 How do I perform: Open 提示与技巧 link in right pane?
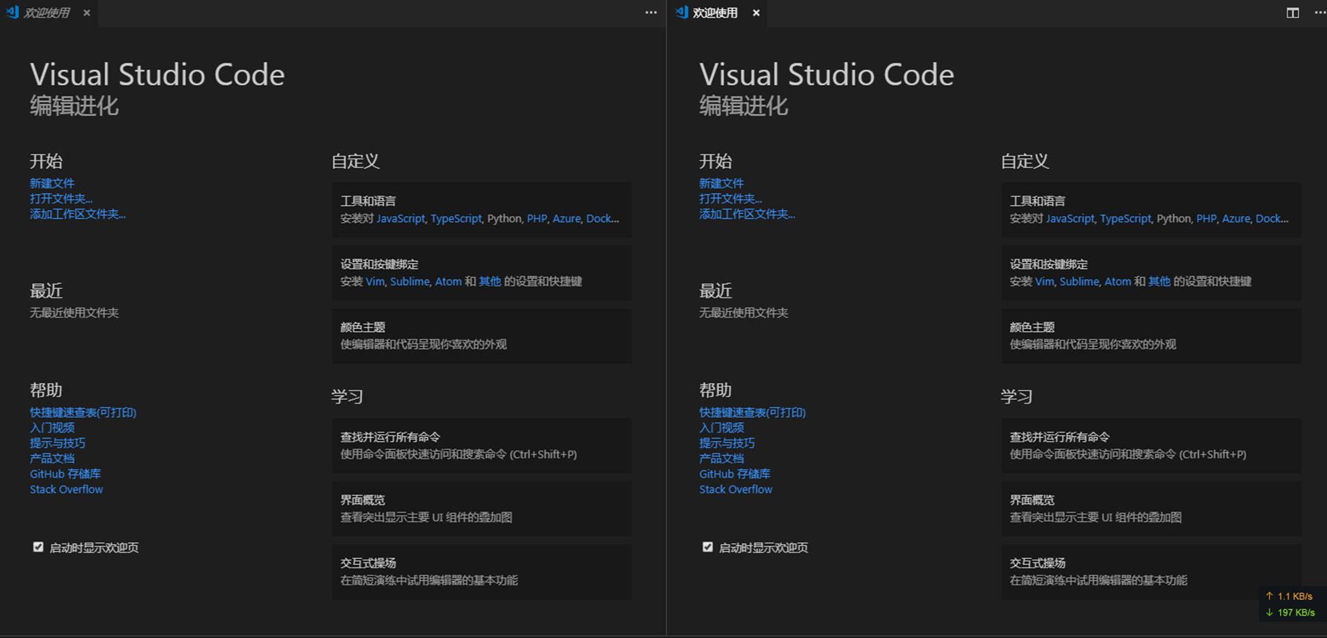pyautogui.click(x=727, y=443)
